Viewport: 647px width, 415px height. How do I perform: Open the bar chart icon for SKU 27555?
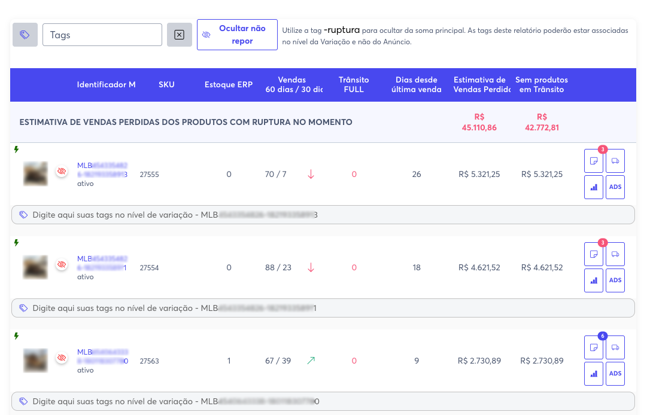593,187
